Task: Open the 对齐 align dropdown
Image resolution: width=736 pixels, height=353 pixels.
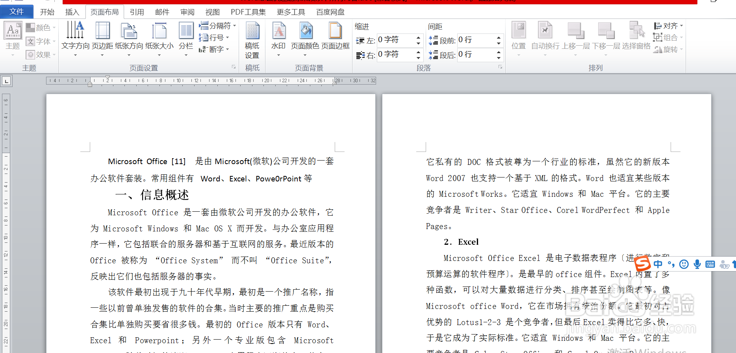Action: (x=668, y=26)
